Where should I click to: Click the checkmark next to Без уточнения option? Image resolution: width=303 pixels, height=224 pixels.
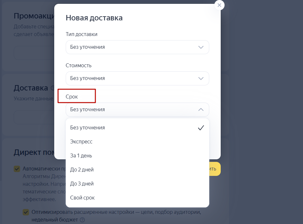coord(201,128)
